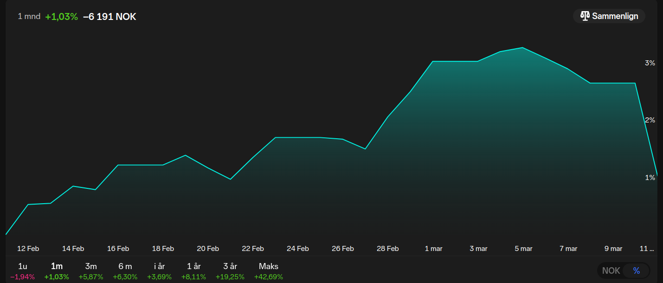Click the +1,03% change value at top

(x=61, y=17)
